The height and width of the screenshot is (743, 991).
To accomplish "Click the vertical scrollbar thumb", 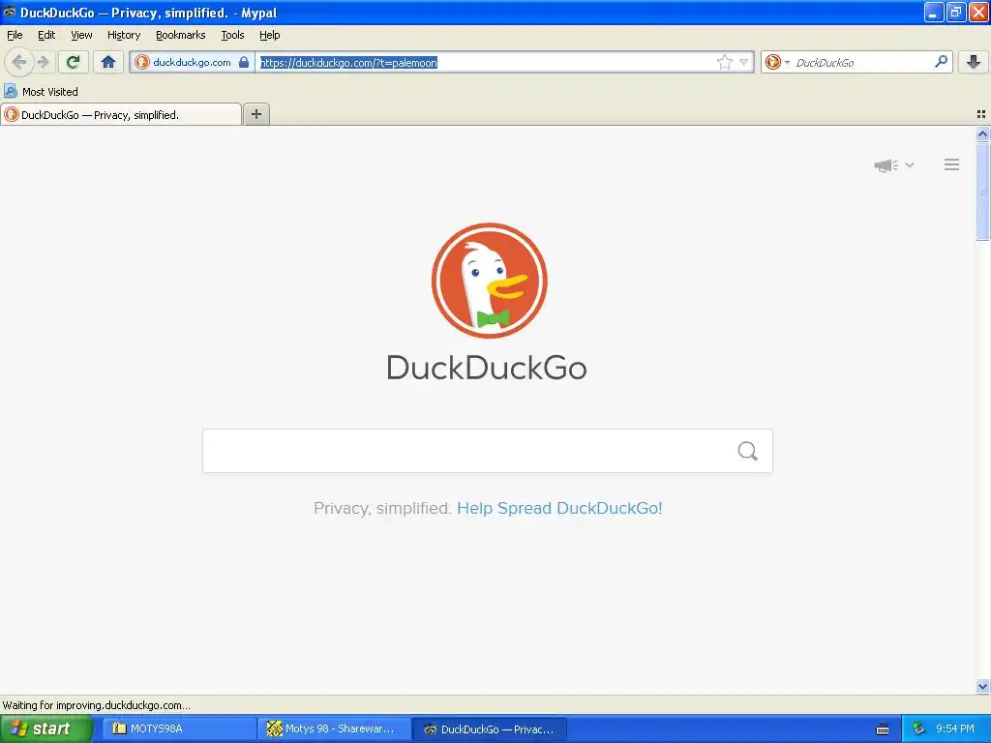I will [982, 192].
